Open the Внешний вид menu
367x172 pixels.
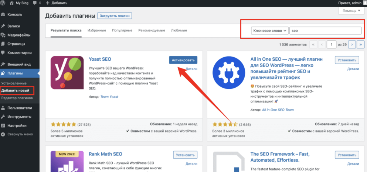pyautogui.click(x=20, y=64)
